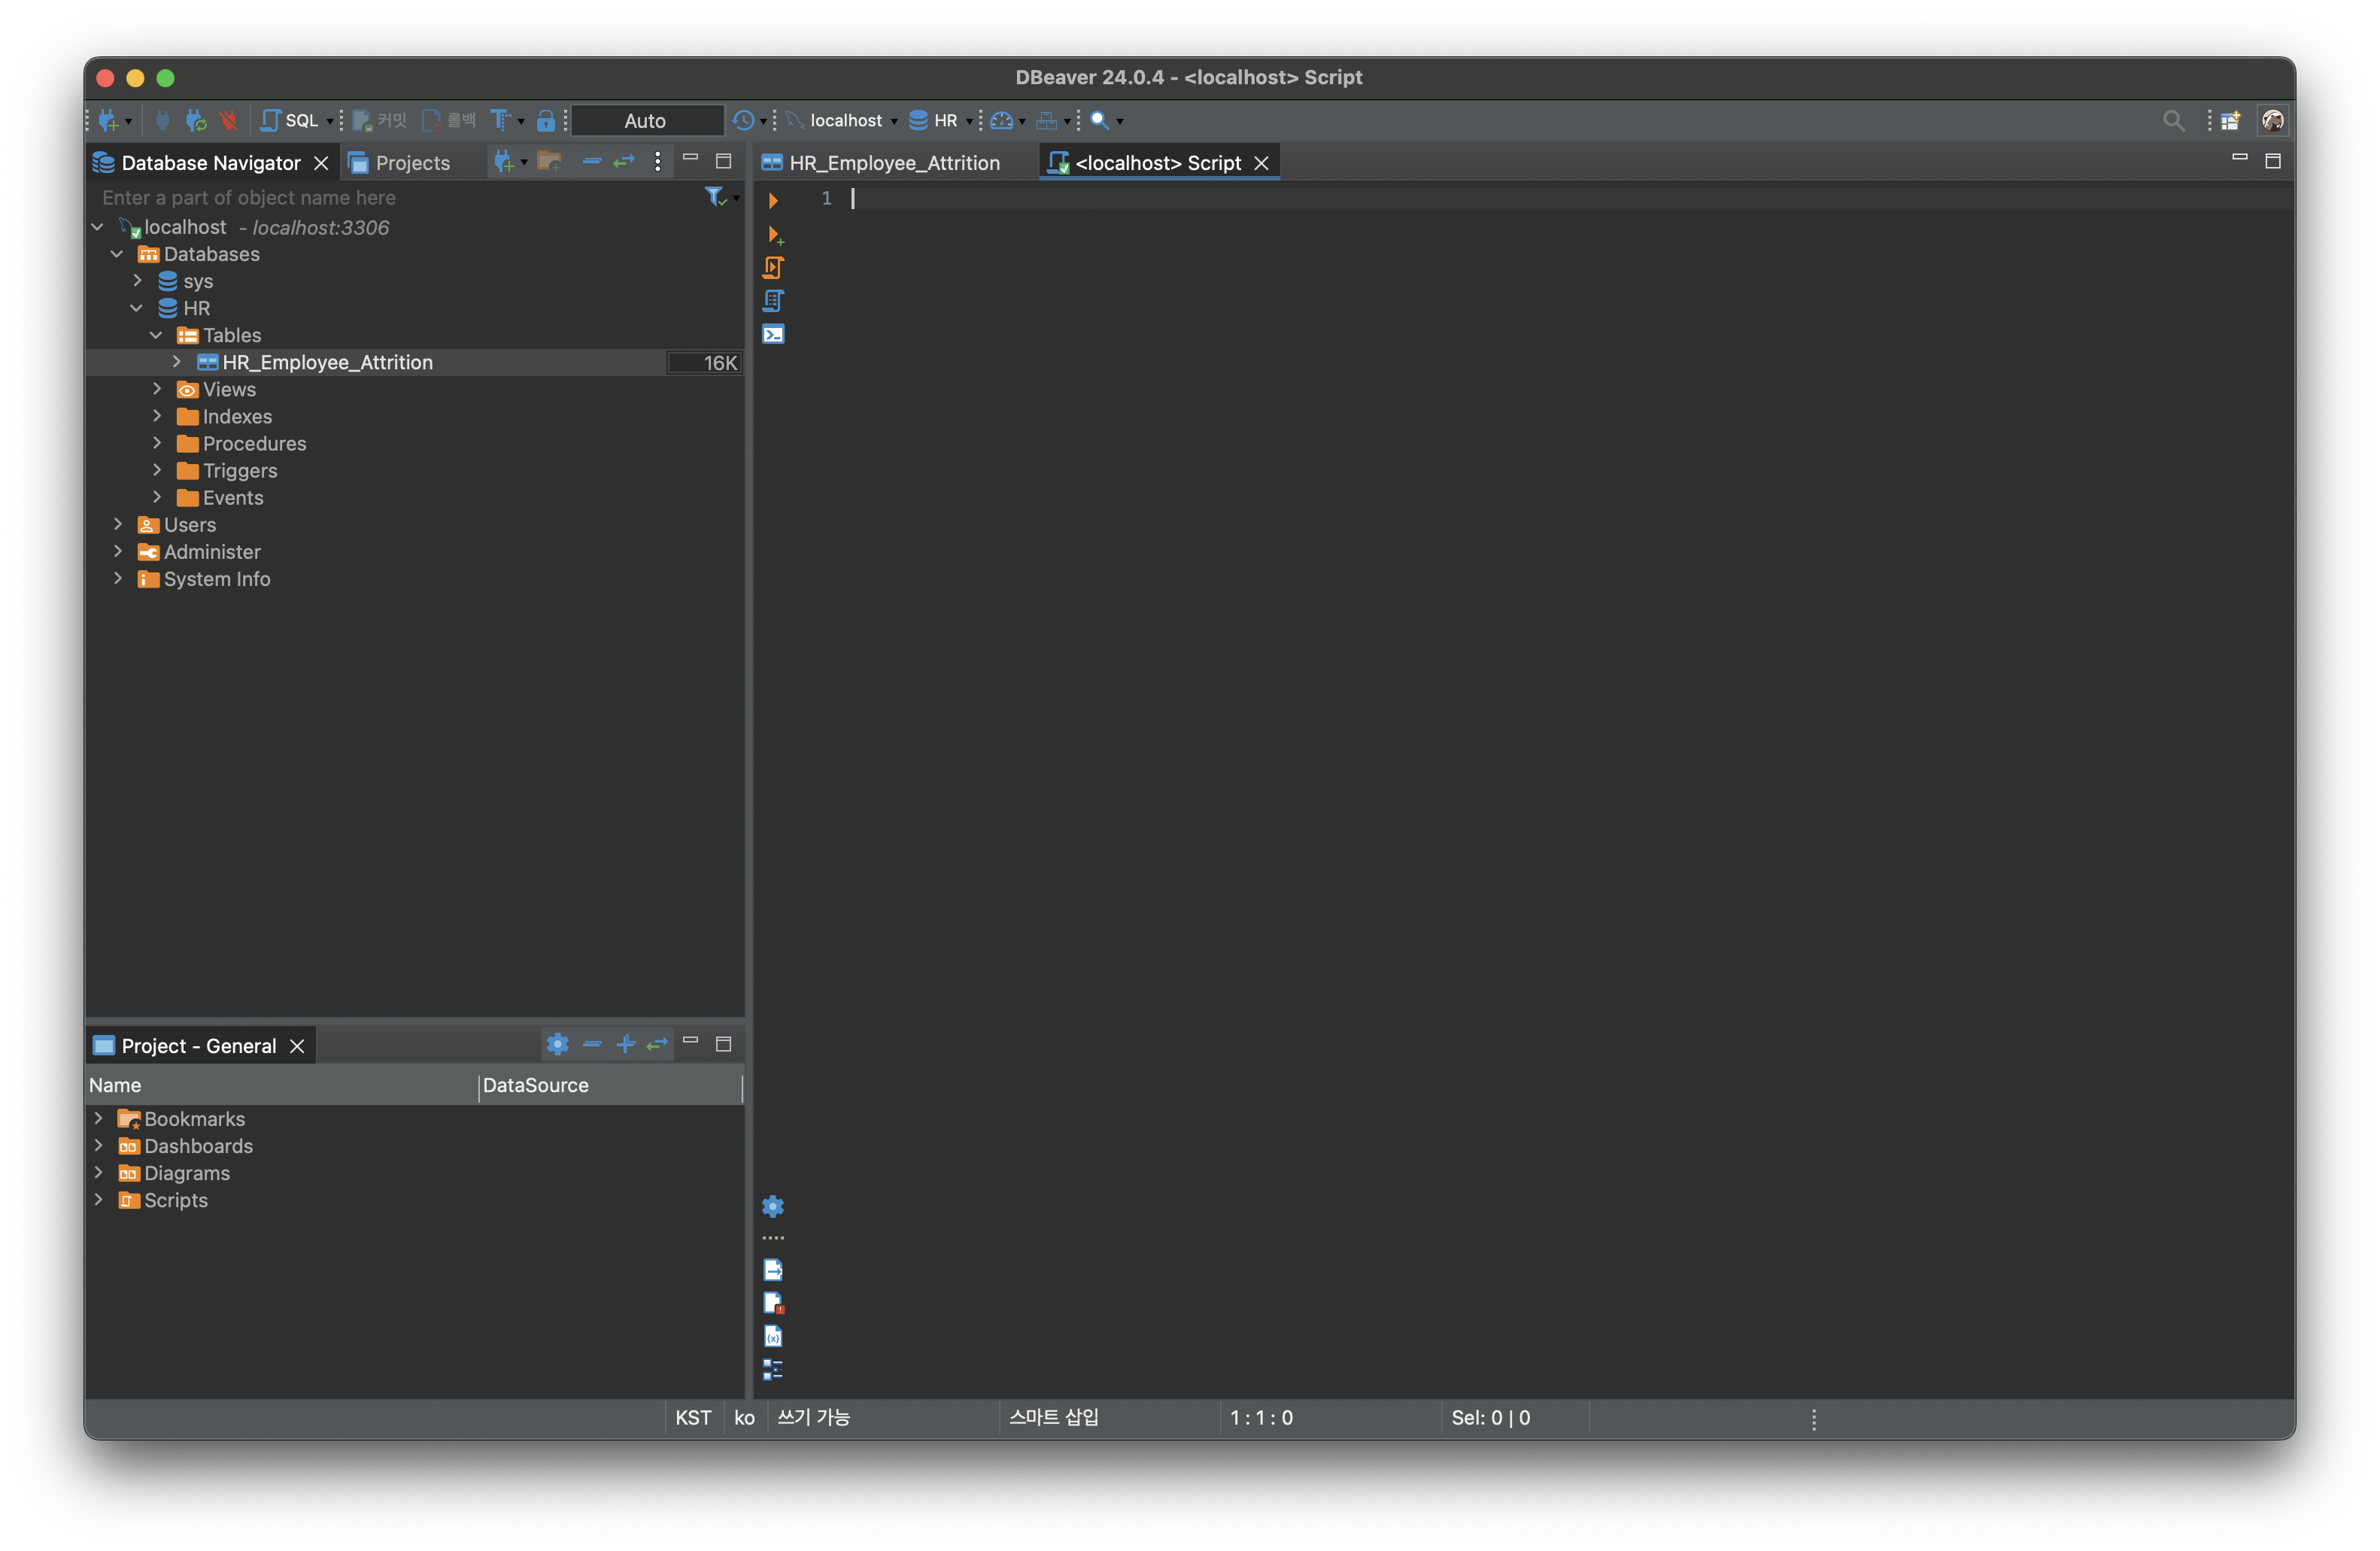The width and height of the screenshot is (2380, 1551).
Task: Toggle the lock transaction mode icon
Action: tap(545, 121)
